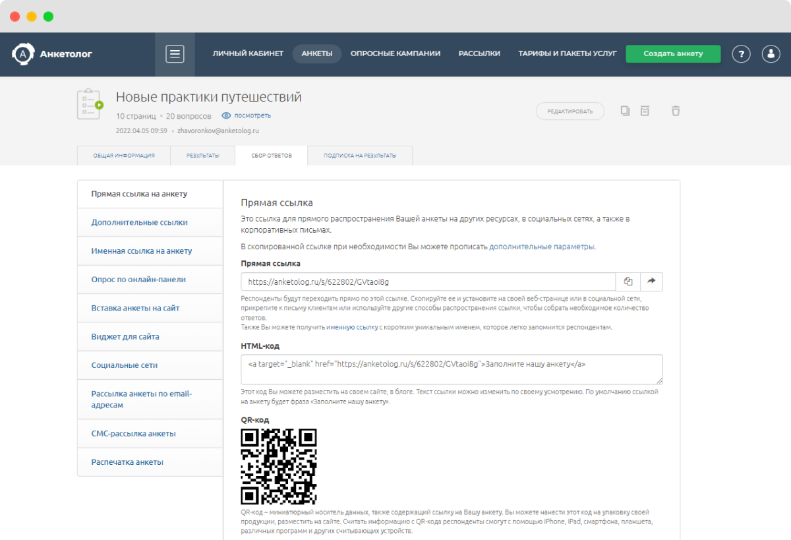Click the Редактировать button
791x540 pixels.
pos(570,111)
